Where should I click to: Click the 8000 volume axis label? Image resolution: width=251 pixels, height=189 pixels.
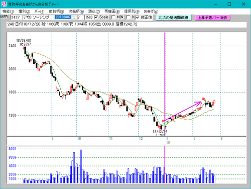pos(13,149)
